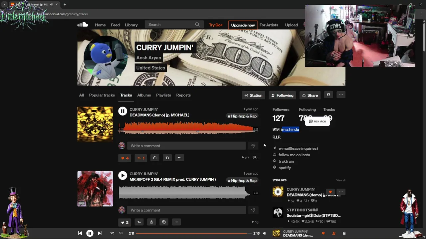Seek within DEADMANS waveform
This screenshot has height=239, width=426.
188,128
